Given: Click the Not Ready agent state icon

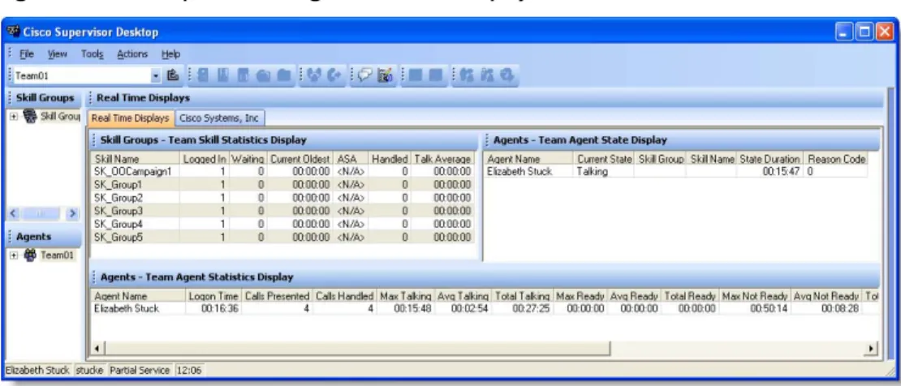Looking at the screenshot, I should 244,75.
